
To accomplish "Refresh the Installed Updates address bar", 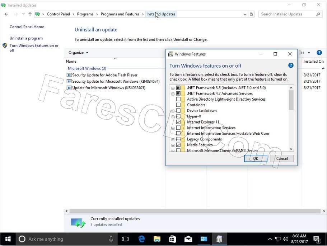I will click(252, 14).
